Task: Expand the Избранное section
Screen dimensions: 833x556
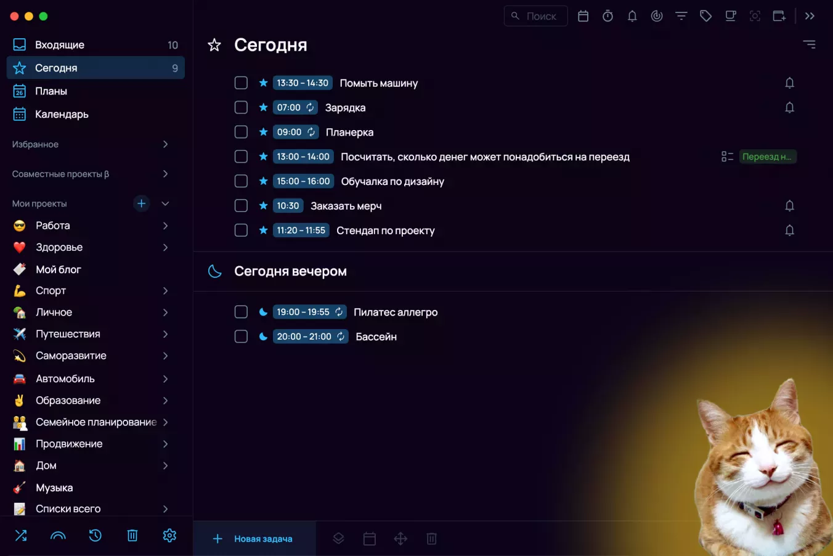Action: point(165,144)
